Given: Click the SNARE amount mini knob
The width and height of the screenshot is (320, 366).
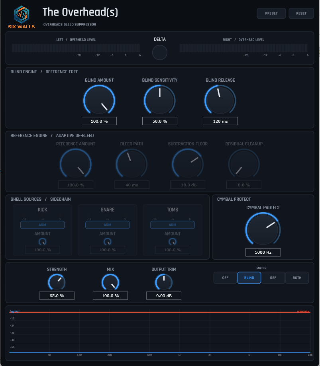Looking at the screenshot, I should pos(108,242).
